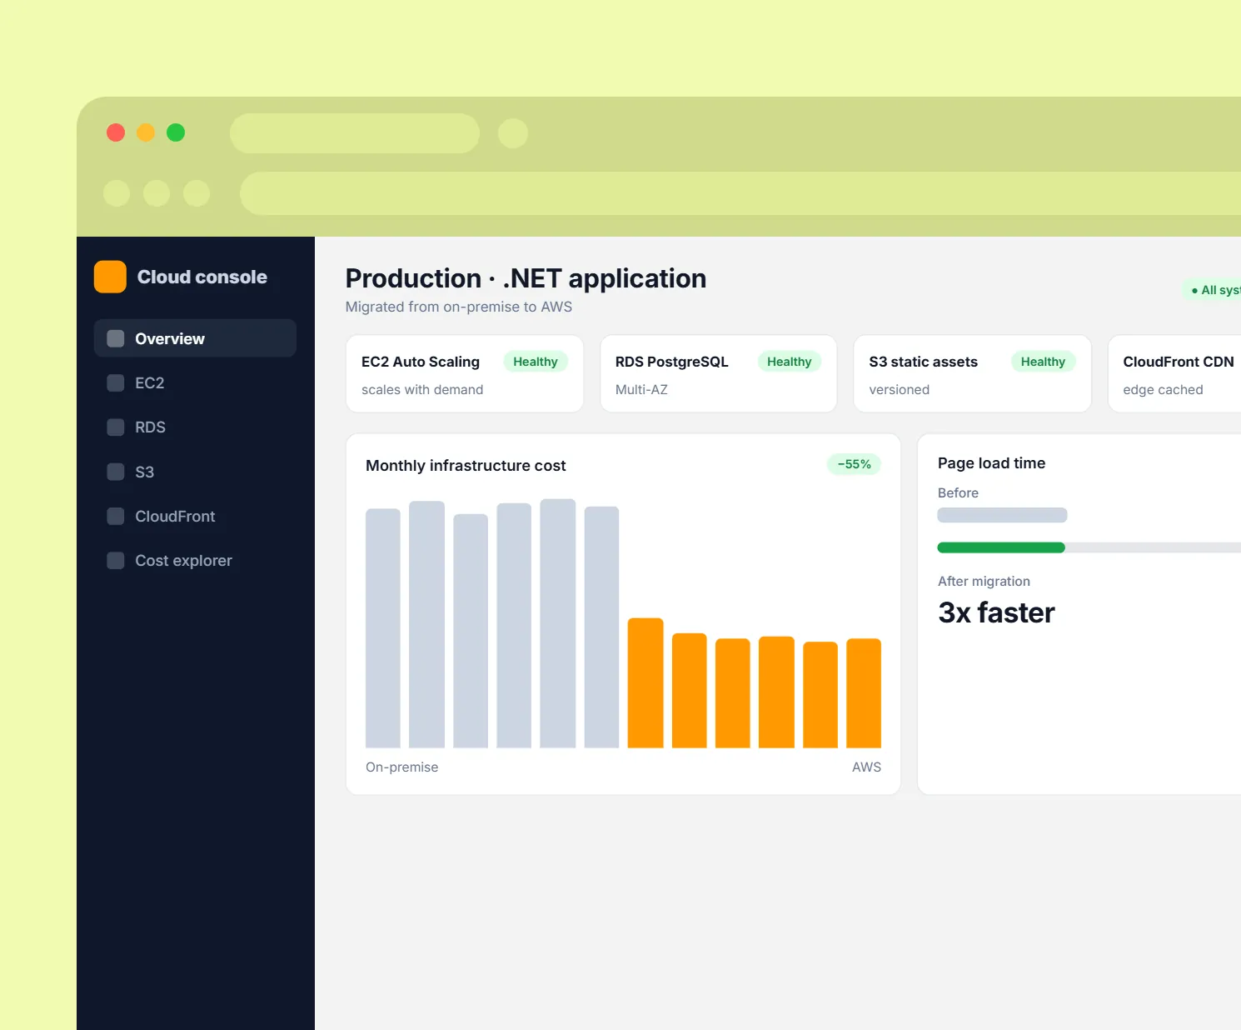Click the tallest orange bar in the cost chart
The image size is (1241, 1030).
point(645,682)
